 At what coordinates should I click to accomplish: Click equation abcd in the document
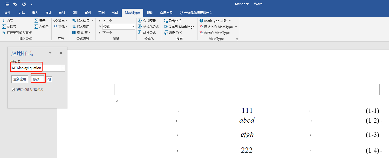click(247, 120)
